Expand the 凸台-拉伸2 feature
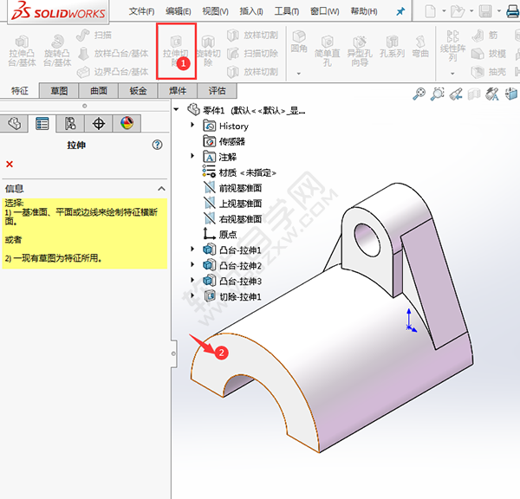Screen dimensions: 520x499 (x=192, y=264)
